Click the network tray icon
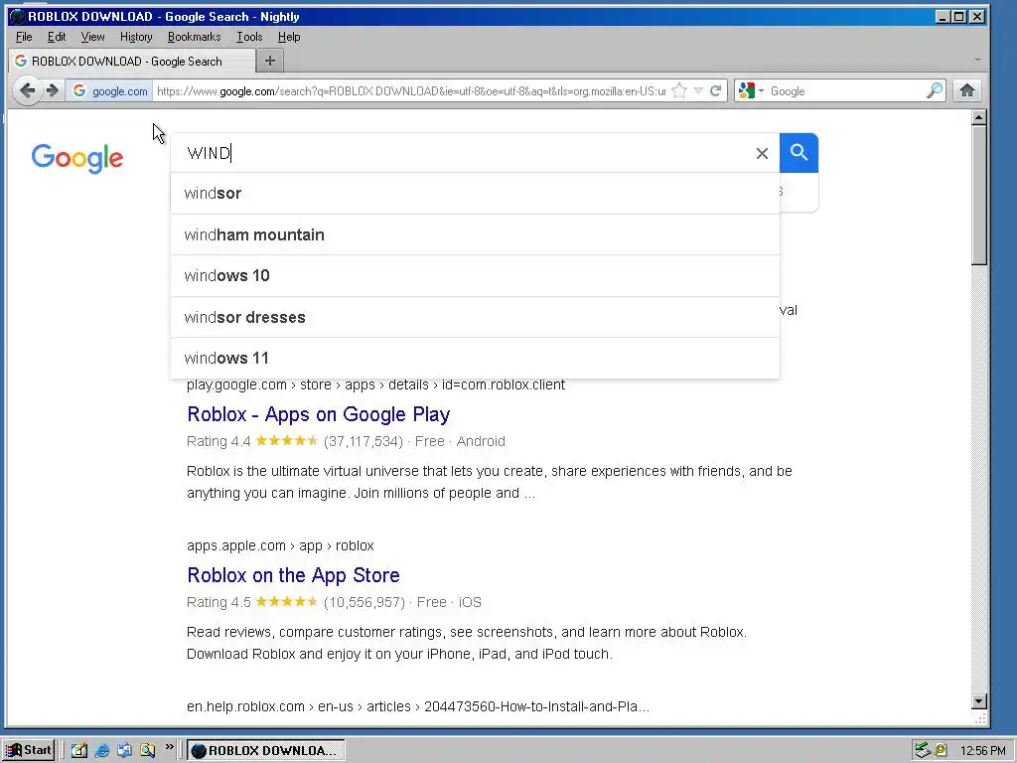This screenshot has width=1017, height=763. 923,750
